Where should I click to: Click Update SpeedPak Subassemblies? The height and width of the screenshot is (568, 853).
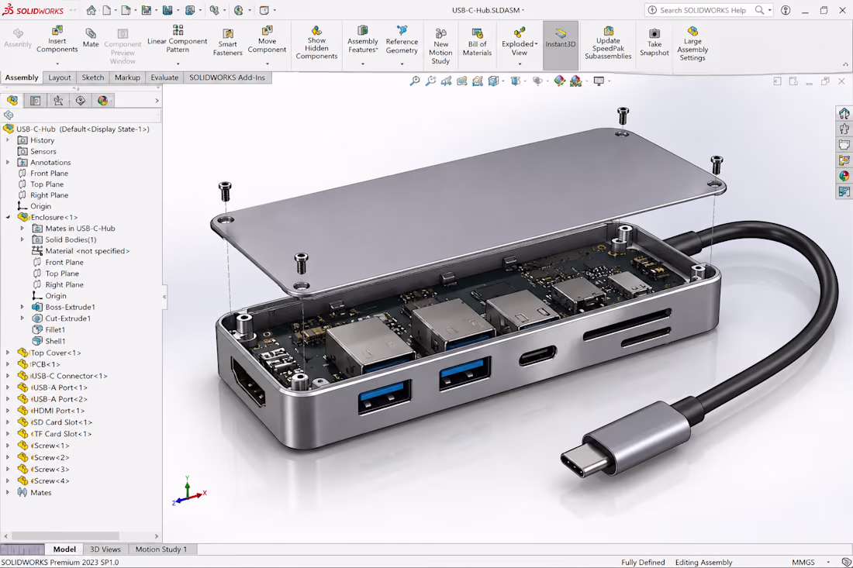(608, 43)
